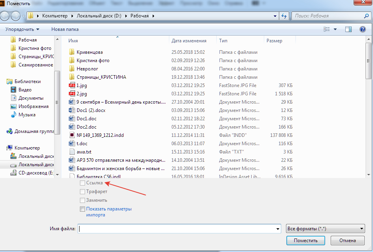The height and width of the screenshot is (252, 373).
Task: Select the Страницы_КРИСТИНА folder in list
Action: 97,77
